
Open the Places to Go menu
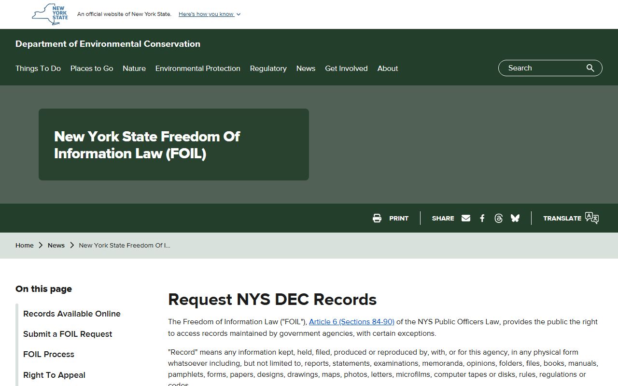(92, 69)
